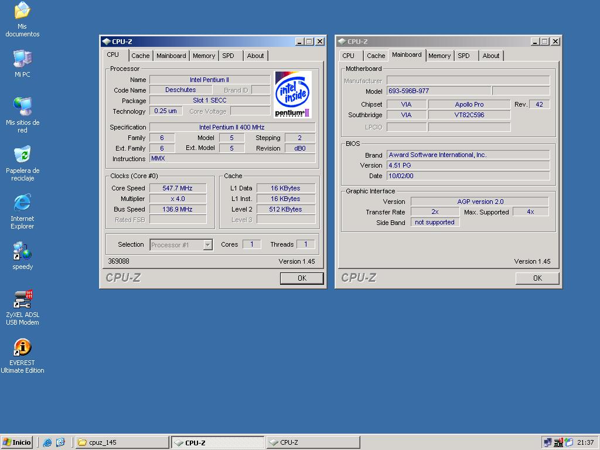The image size is (600, 450).
Task: Select the speedy shortcut icon
Action: tap(22, 255)
